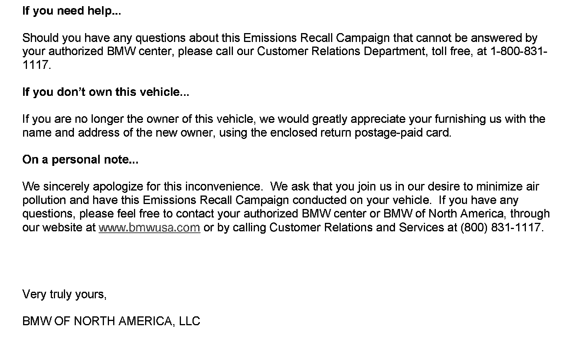Click the standalone "1117." line
579x341 pixels.
[37, 65]
